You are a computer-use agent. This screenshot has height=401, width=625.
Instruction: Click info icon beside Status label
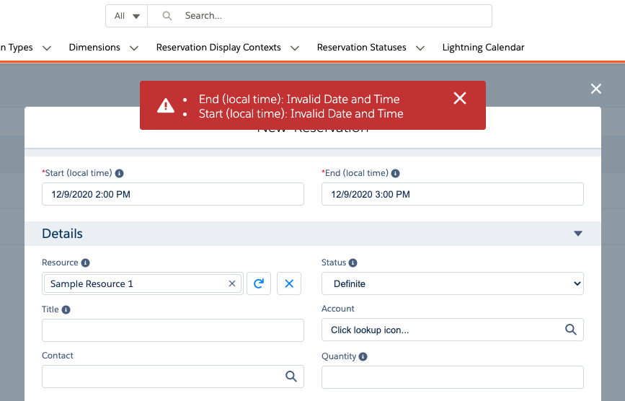click(353, 263)
